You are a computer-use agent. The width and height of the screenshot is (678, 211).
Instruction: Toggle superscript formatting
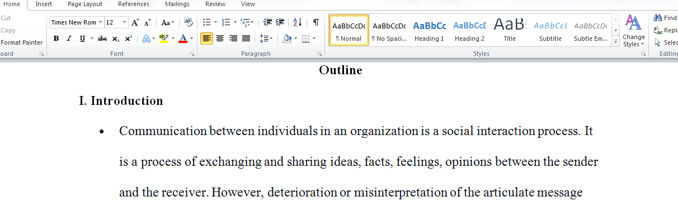click(128, 39)
